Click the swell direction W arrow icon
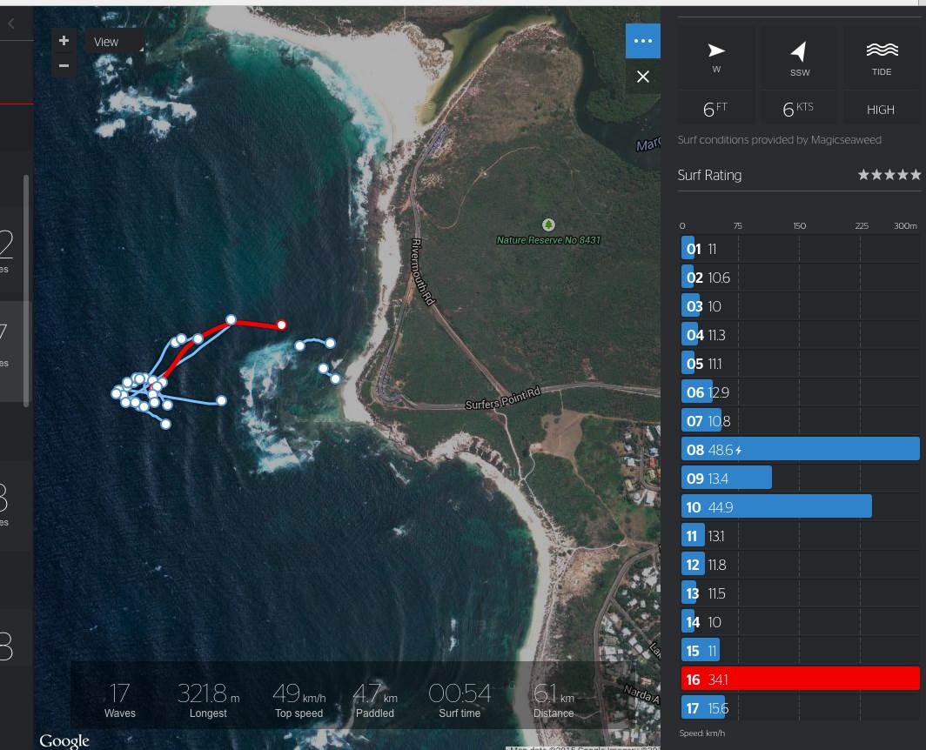 (716, 50)
